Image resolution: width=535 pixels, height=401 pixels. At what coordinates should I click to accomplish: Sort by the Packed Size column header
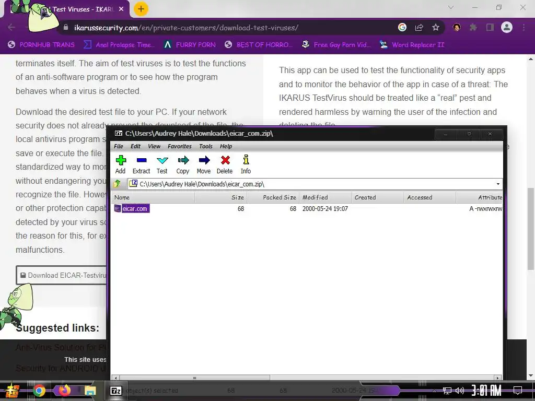pos(273,197)
